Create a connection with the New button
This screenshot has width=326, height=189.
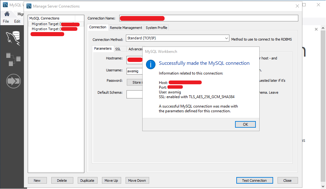[37, 181]
